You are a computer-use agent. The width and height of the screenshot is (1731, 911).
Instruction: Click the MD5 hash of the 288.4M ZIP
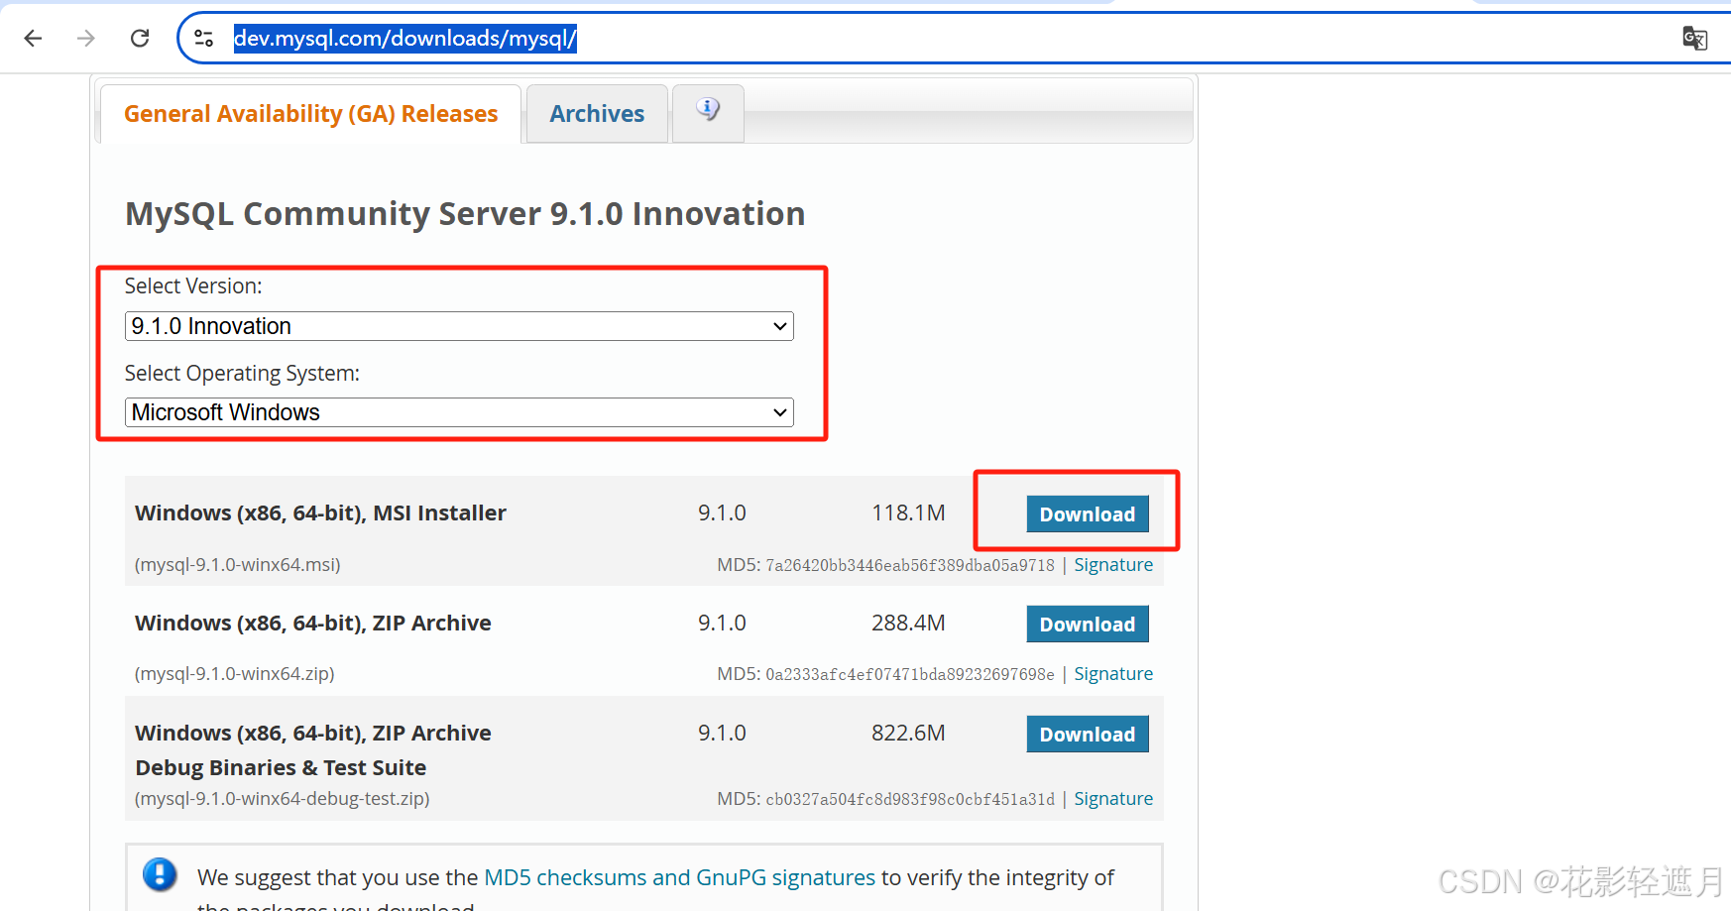click(910, 674)
